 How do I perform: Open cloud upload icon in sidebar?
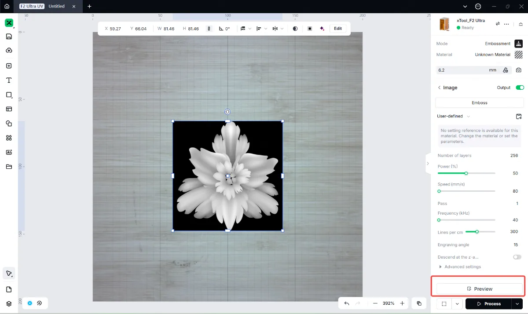[x=9, y=51]
